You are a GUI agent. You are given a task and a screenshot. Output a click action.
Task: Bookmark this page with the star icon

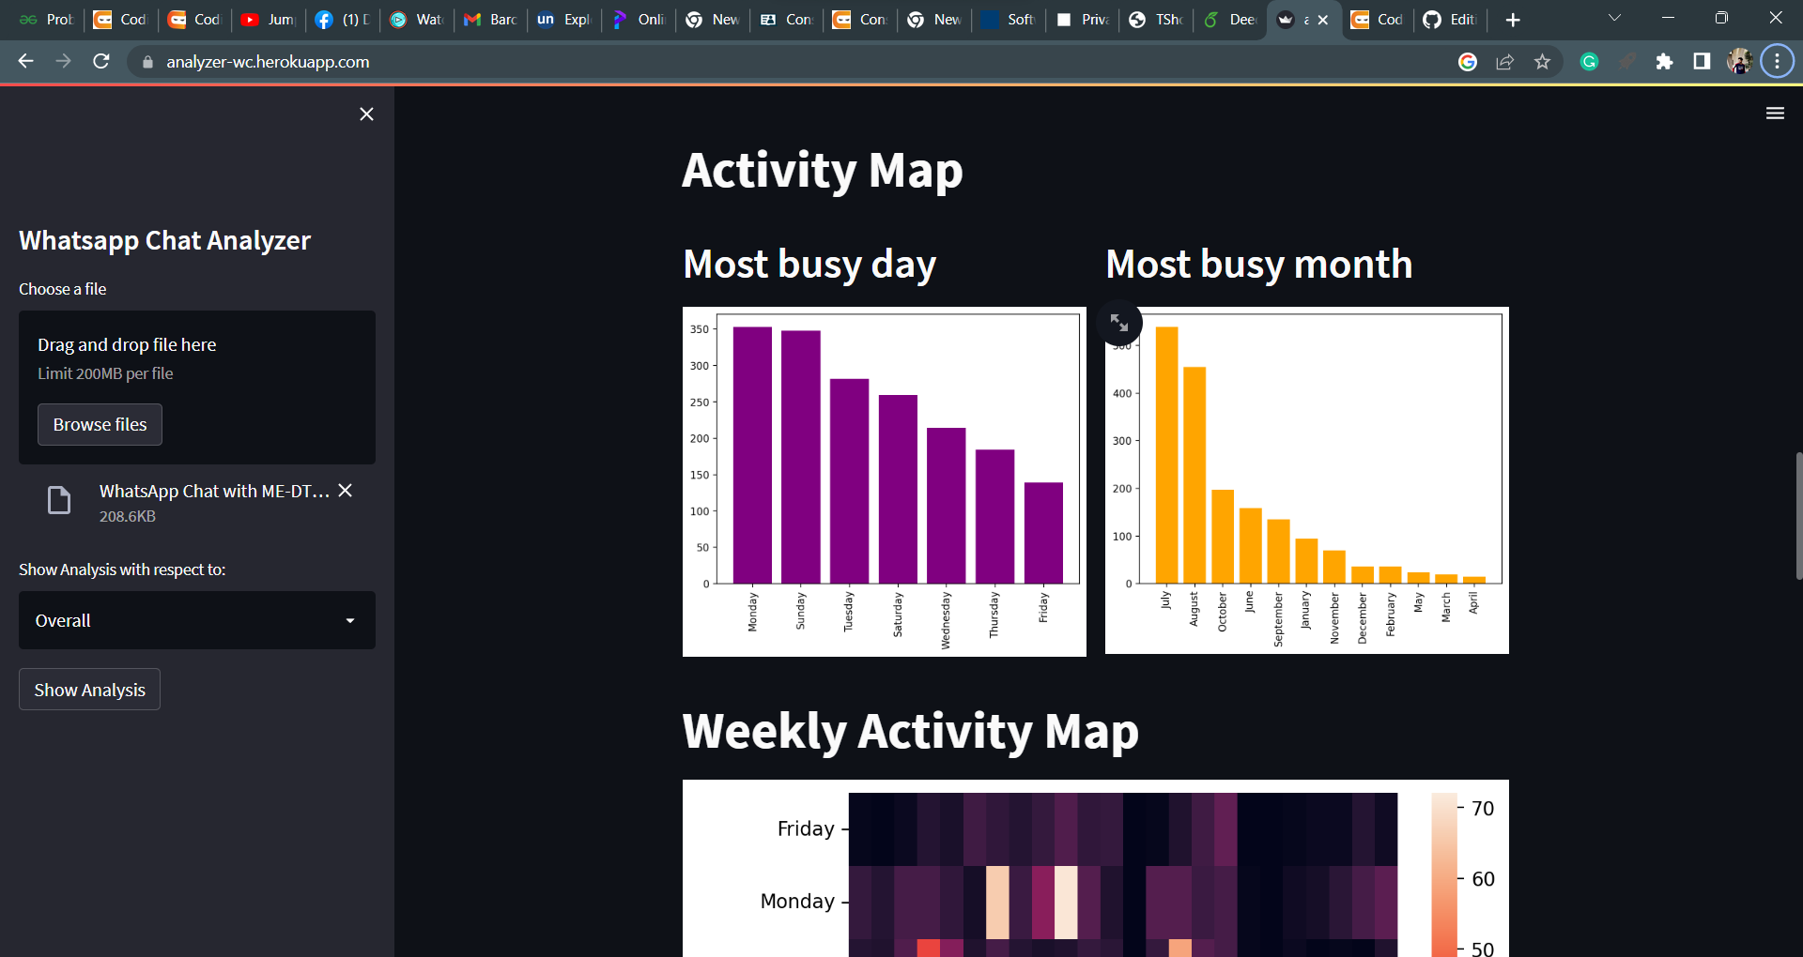click(x=1542, y=62)
